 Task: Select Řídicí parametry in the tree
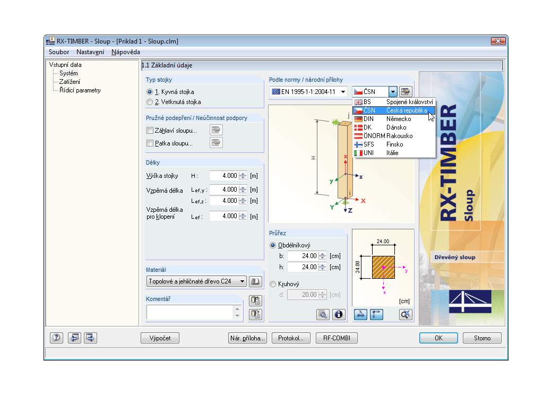click(80, 90)
